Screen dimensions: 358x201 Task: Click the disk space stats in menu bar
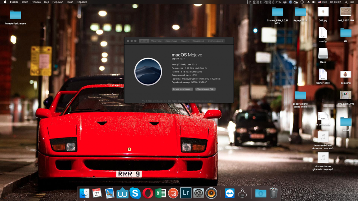[x=260, y=2]
